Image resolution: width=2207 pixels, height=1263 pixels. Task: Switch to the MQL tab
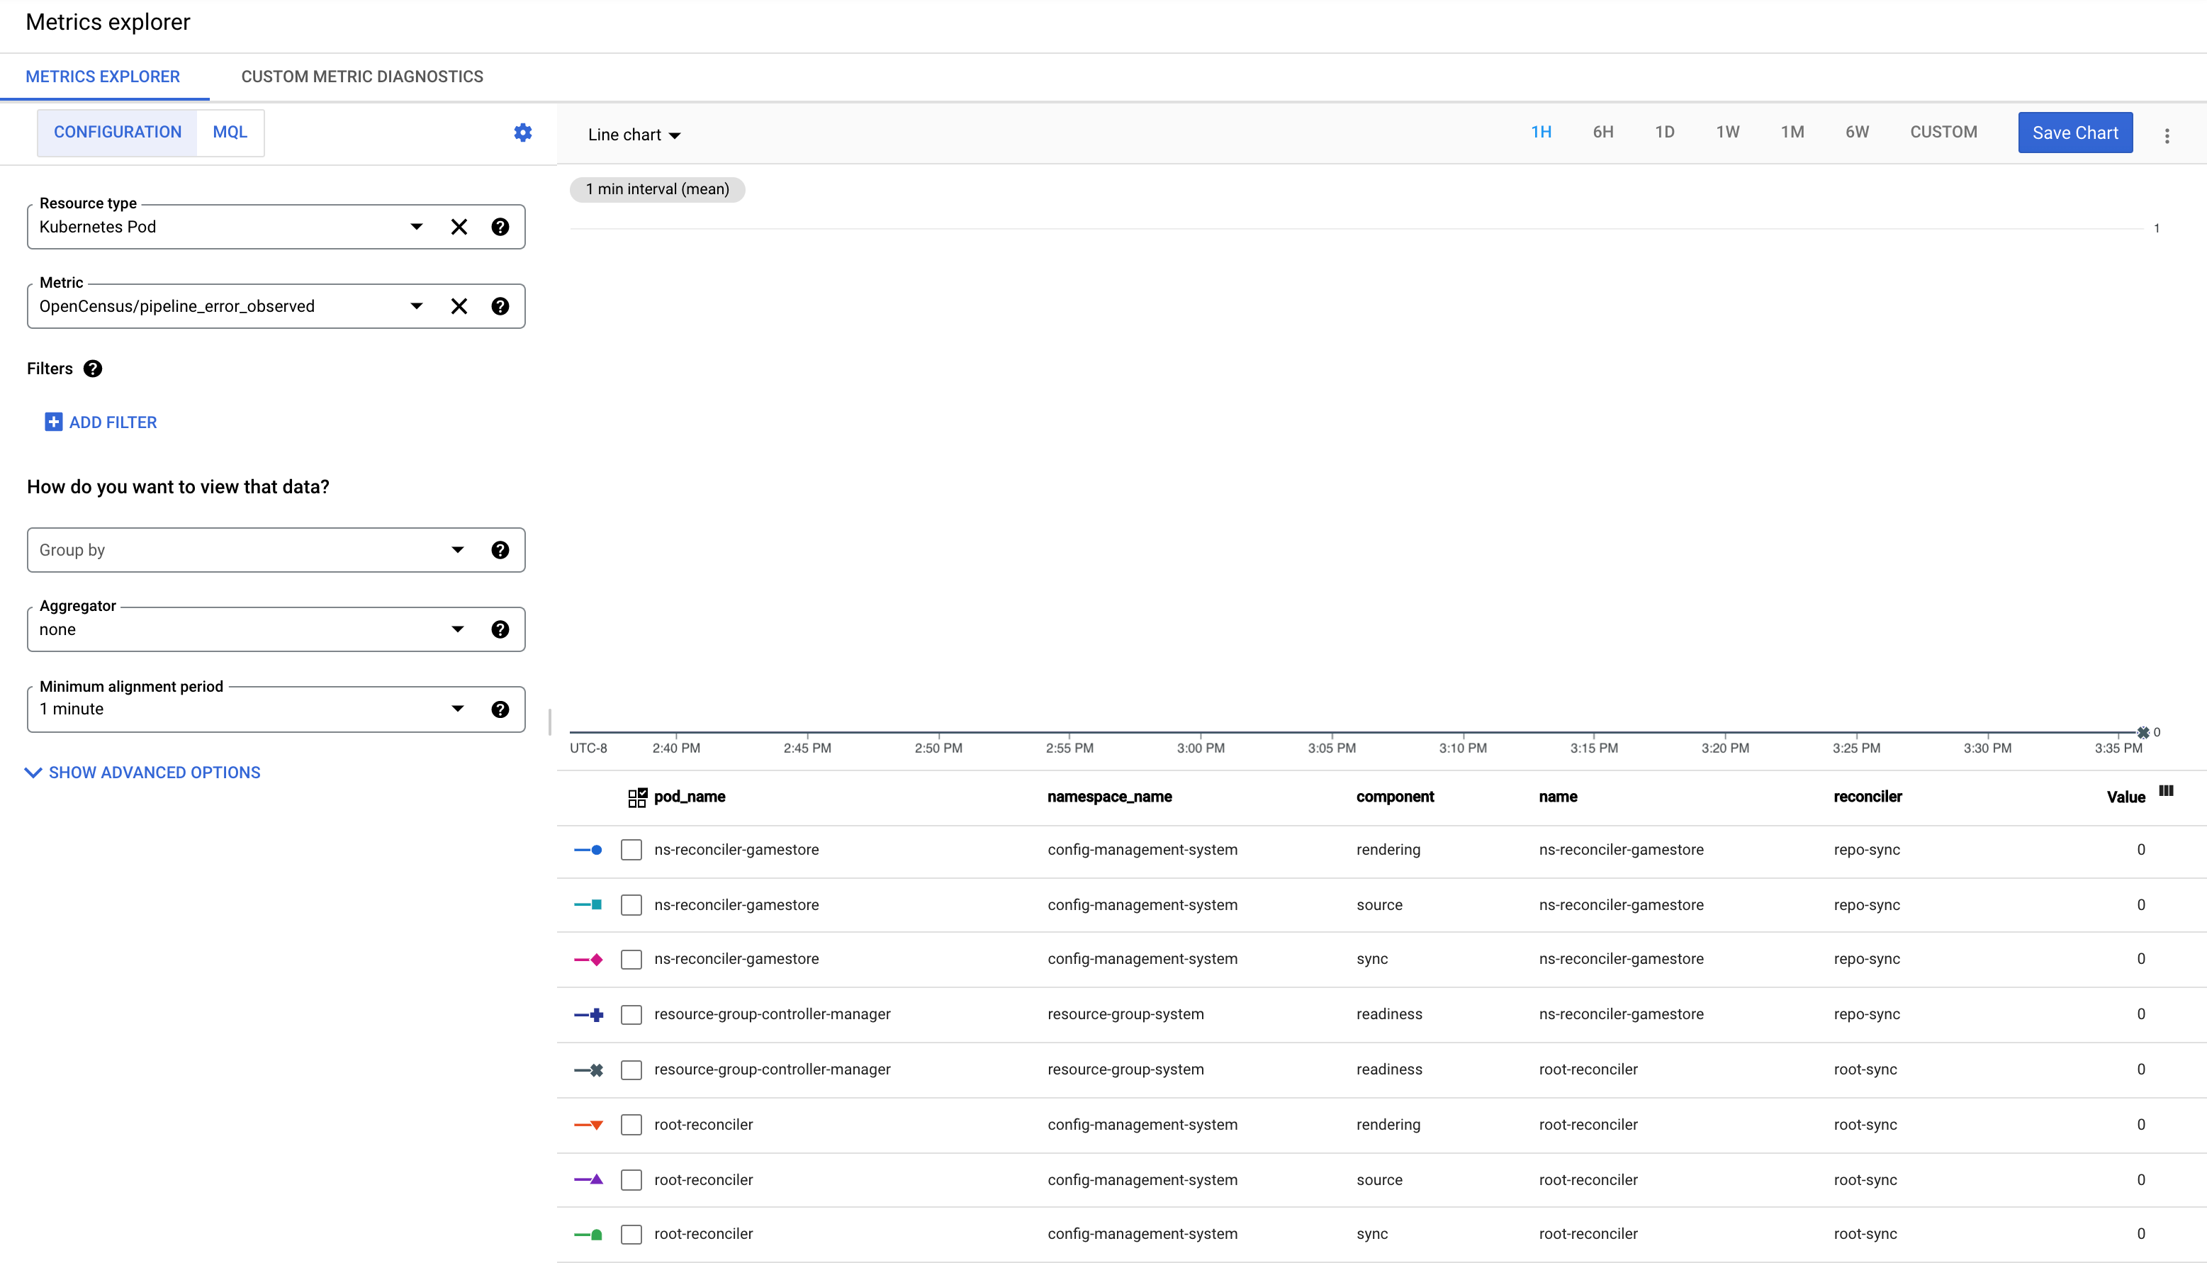point(230,132)
